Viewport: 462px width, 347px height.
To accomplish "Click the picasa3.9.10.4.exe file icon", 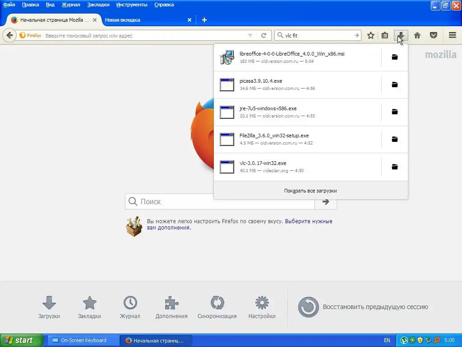I will (227, 84).
